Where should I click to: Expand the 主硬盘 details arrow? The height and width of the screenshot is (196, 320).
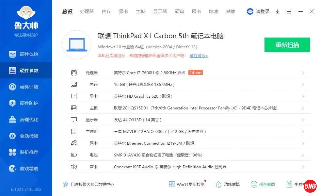point(303,132)
